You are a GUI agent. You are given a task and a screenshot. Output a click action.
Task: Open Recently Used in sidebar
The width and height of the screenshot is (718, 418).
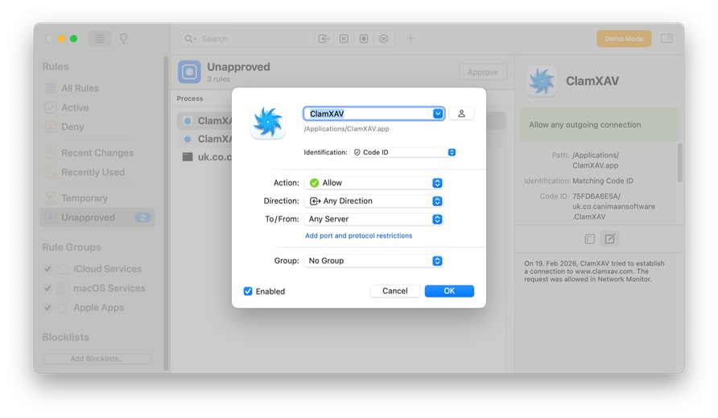click(97, 172)
